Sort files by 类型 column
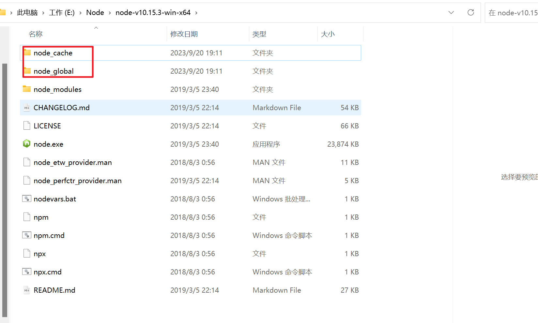The image size is (538, 323). point(259,34)
